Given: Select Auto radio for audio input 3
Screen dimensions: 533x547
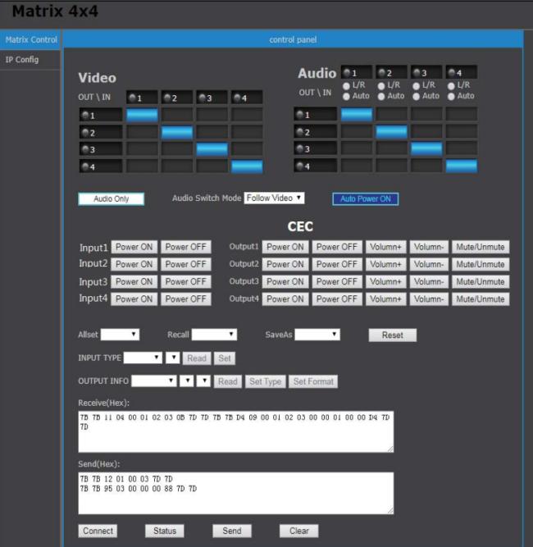Looking at the screenshot, I should coord(417,96).
